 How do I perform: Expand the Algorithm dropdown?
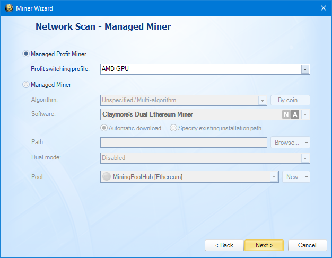(262, 101)
